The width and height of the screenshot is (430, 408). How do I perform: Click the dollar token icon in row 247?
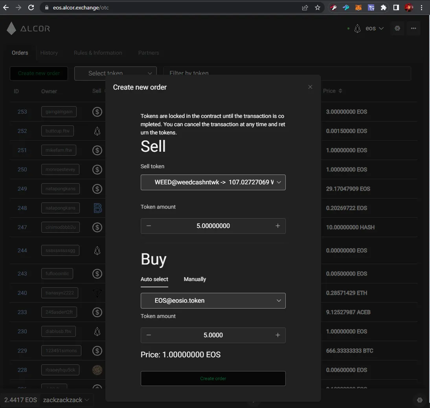pyautogui.click(x=97, y=227)
